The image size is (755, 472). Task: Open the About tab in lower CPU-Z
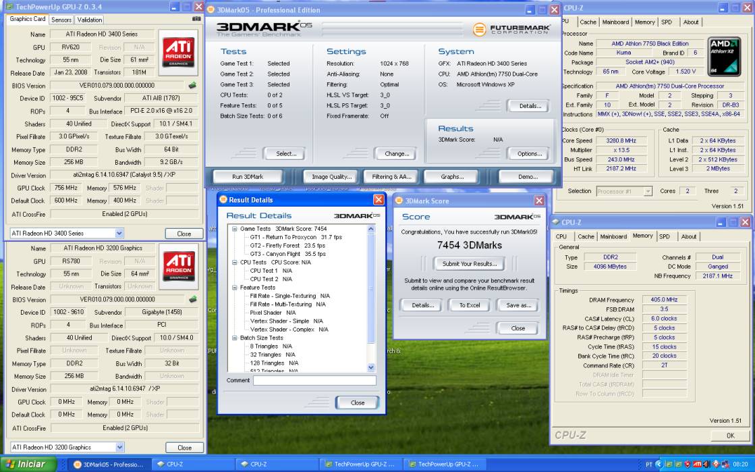coord(689,237)
